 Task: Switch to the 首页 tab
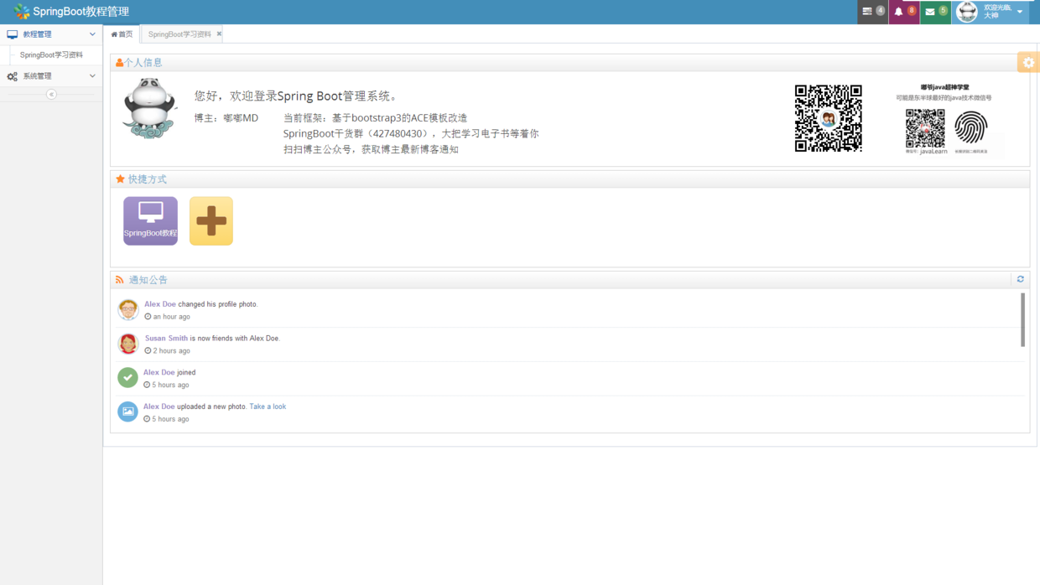coord(122,34)
